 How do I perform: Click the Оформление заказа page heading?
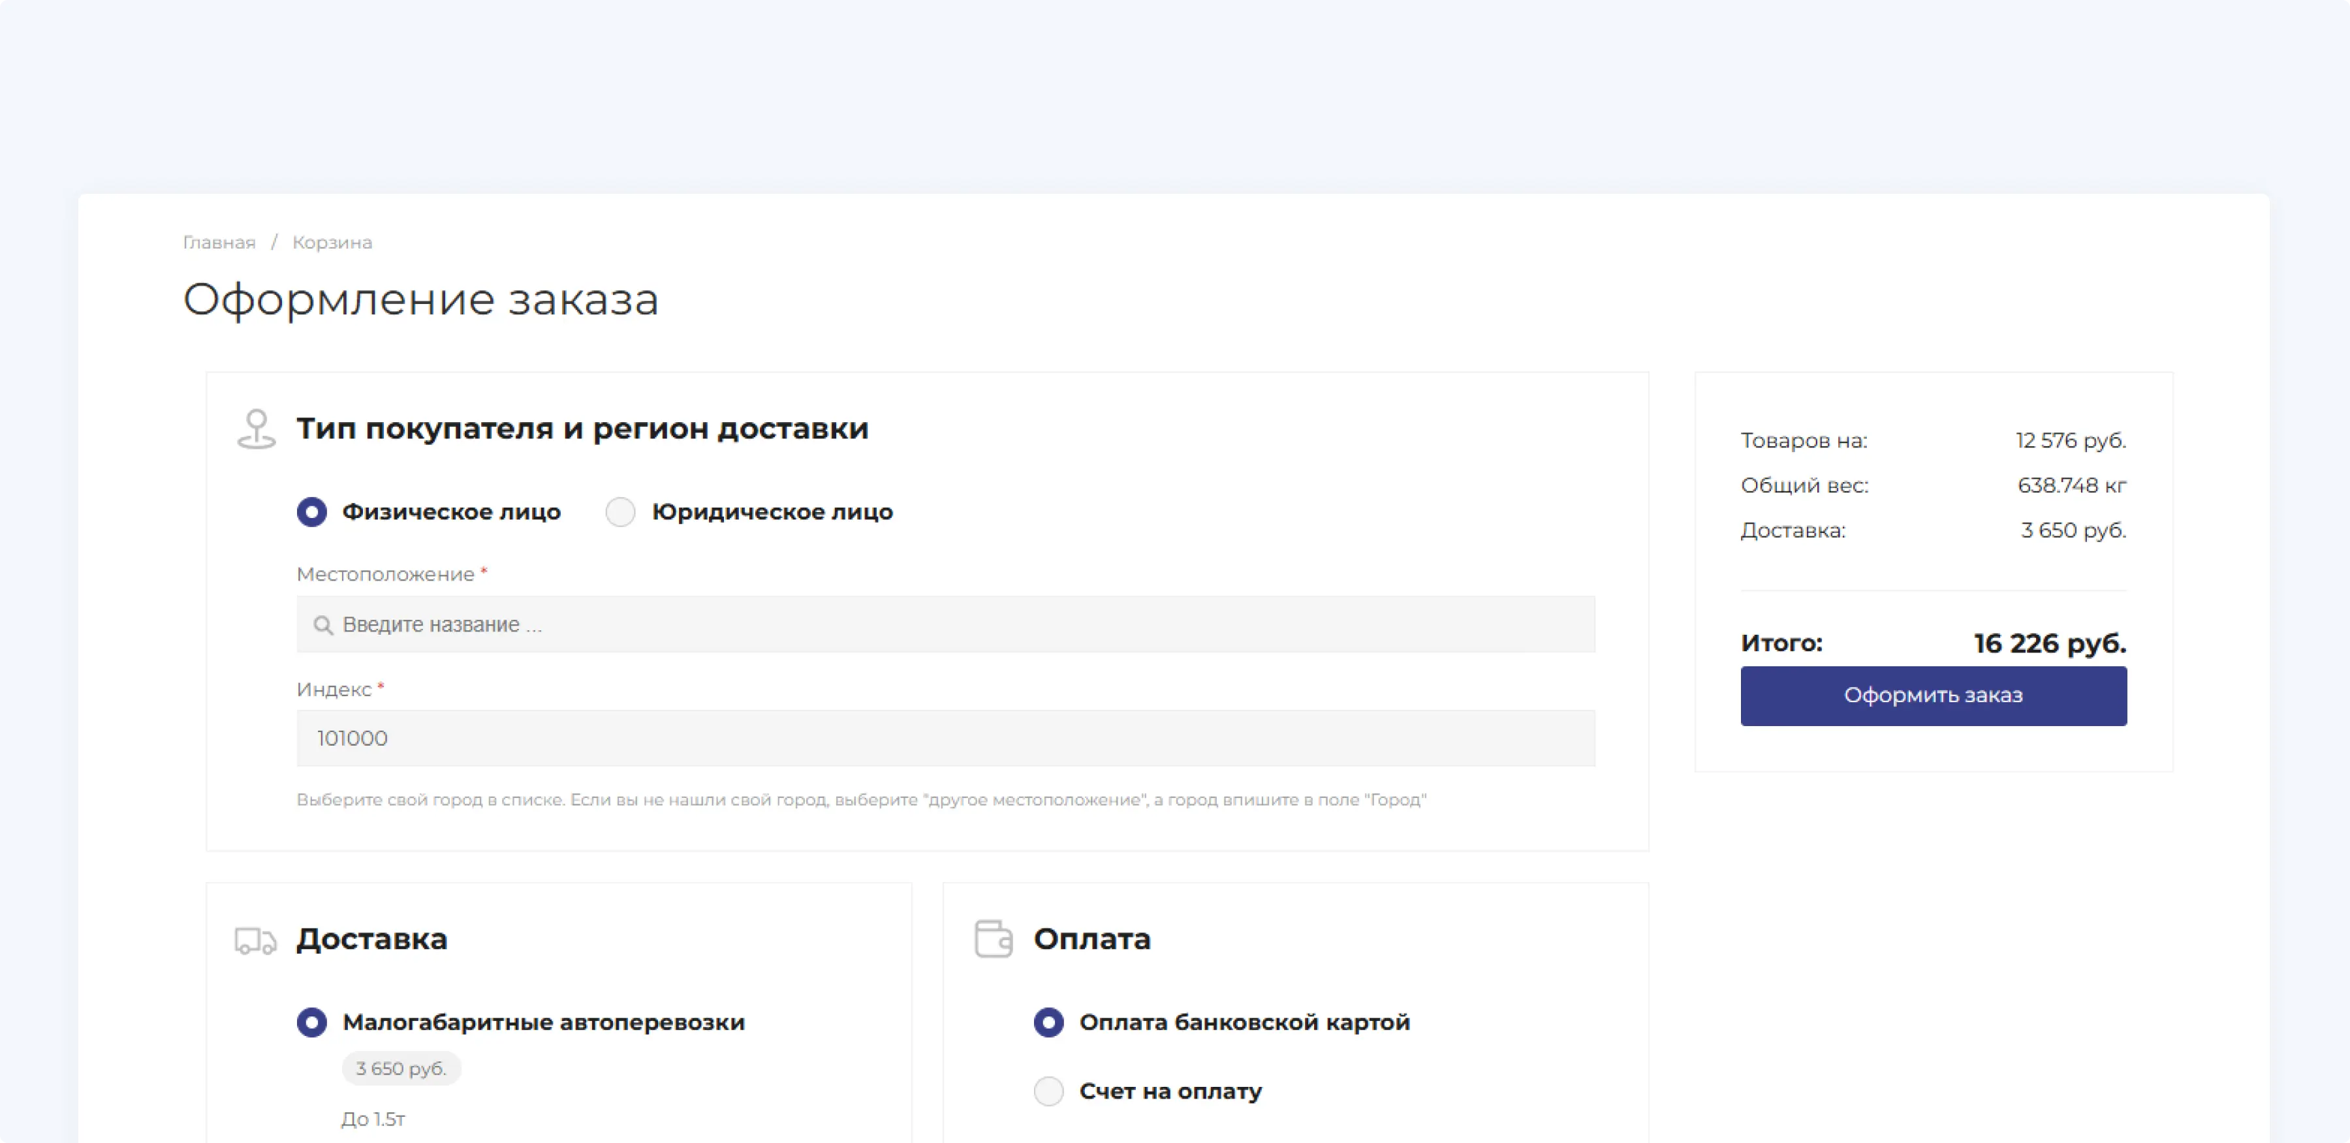pyautogui.click(x=420, y=300)
